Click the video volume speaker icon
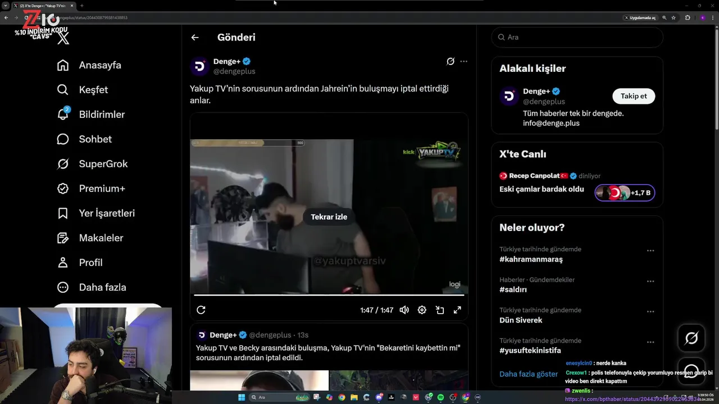 pyautogui.click(x=404, y=310)
